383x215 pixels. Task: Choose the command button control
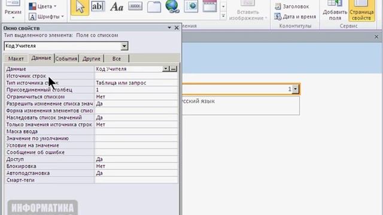(135, 7)
